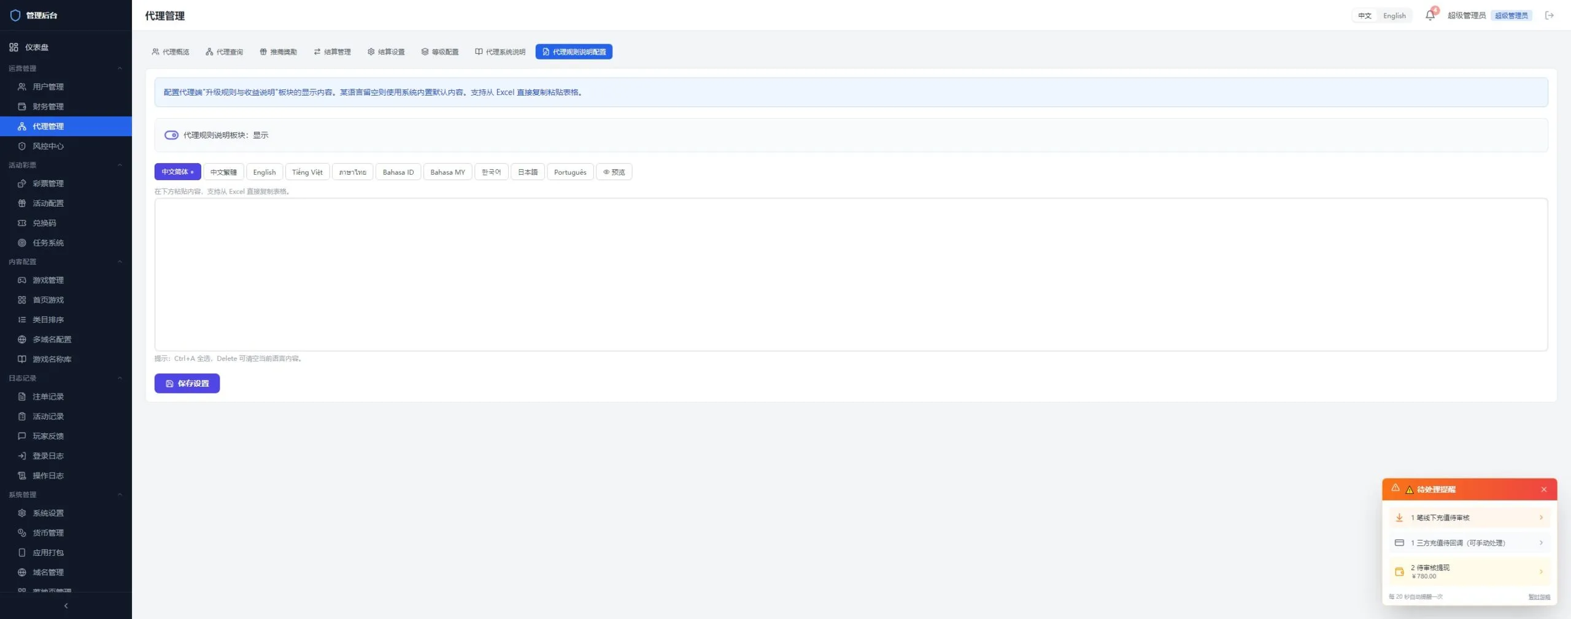Open the notification bell in the header
The height and width of the screenshot is (619, 1571).
1430,15
